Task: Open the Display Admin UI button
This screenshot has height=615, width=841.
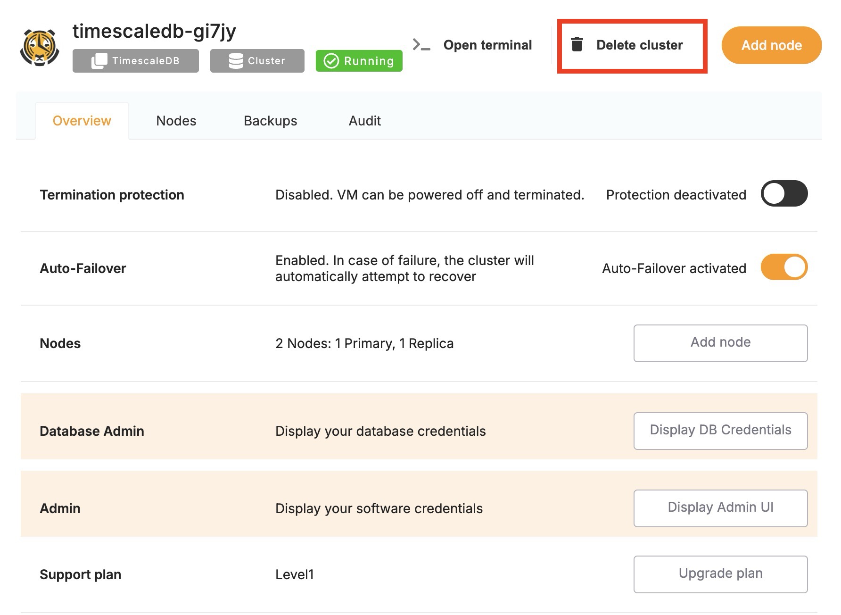Action: tap(720, 508)
